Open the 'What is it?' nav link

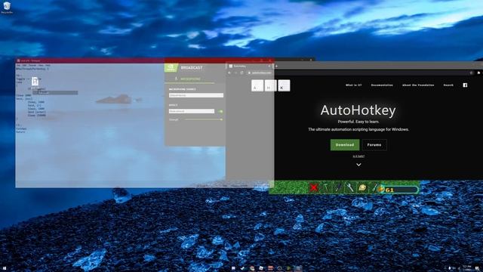pos(354,85)
